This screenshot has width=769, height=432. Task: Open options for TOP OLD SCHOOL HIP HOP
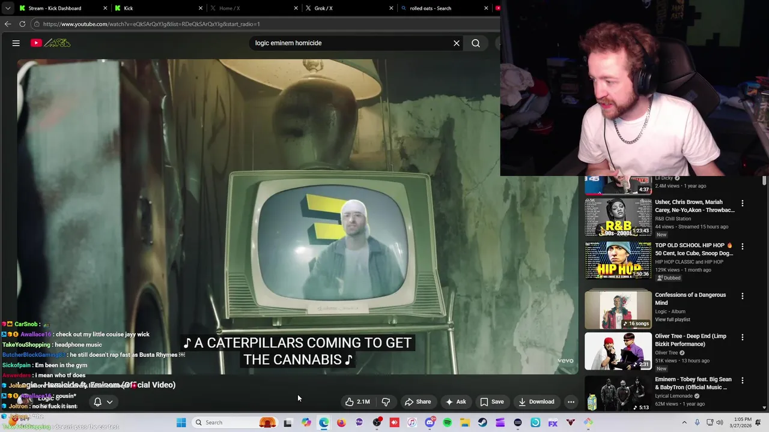[743, 247]
